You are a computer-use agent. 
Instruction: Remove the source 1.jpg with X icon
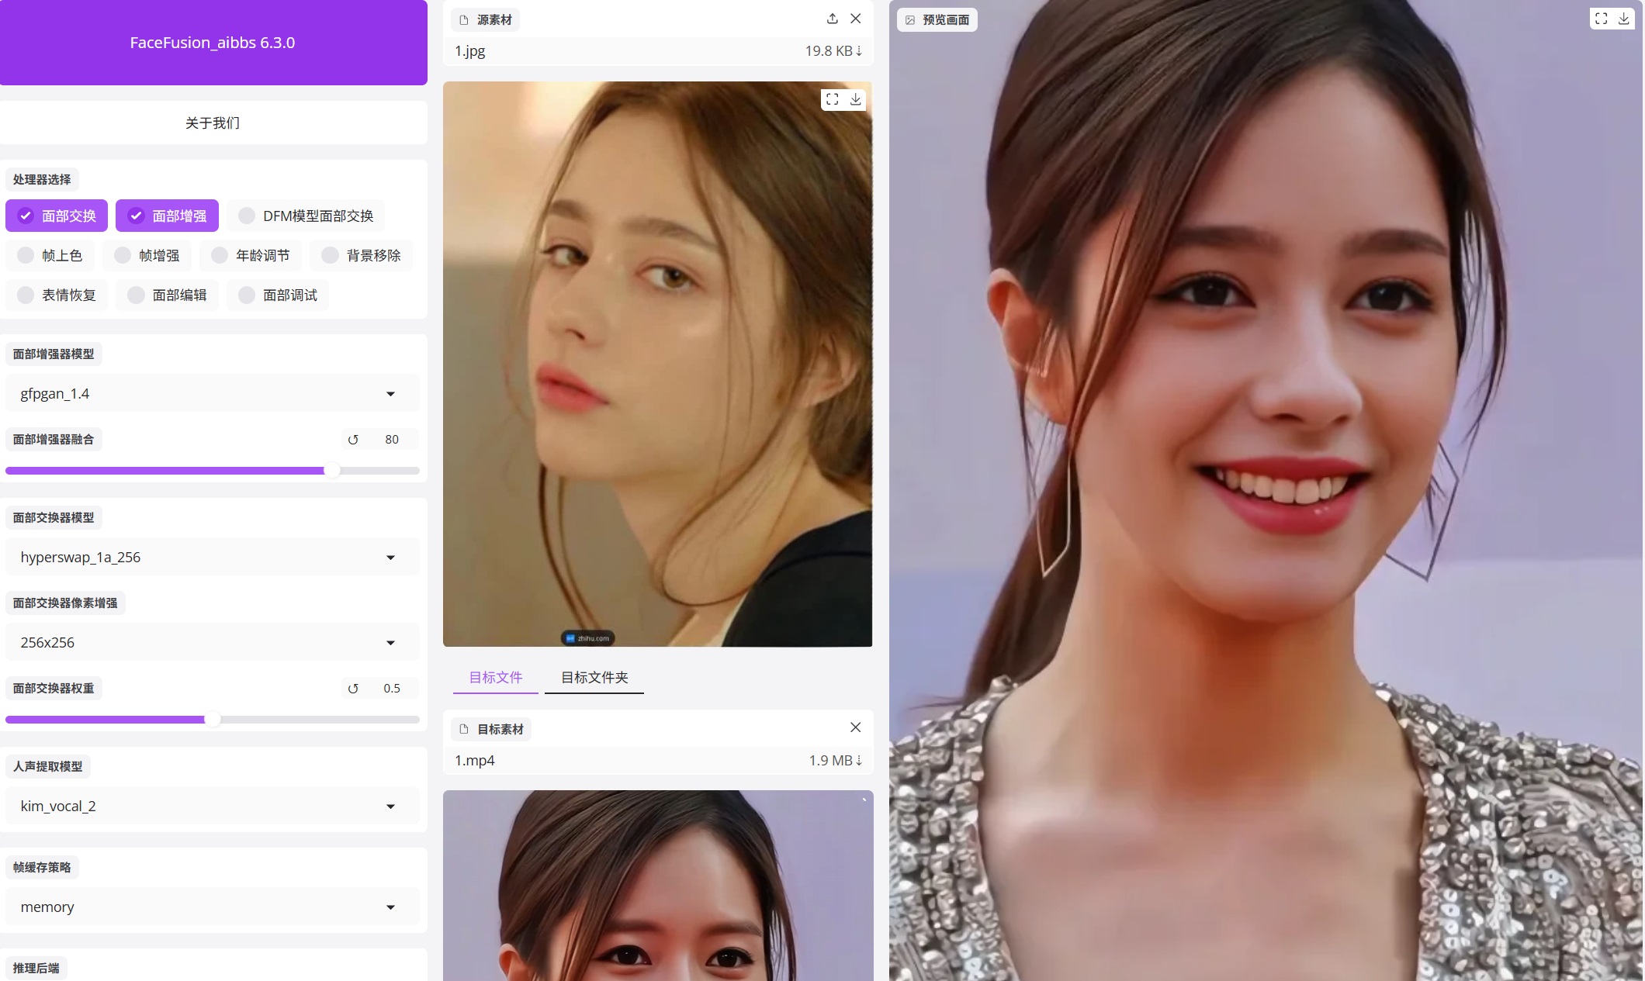point(856,19)
